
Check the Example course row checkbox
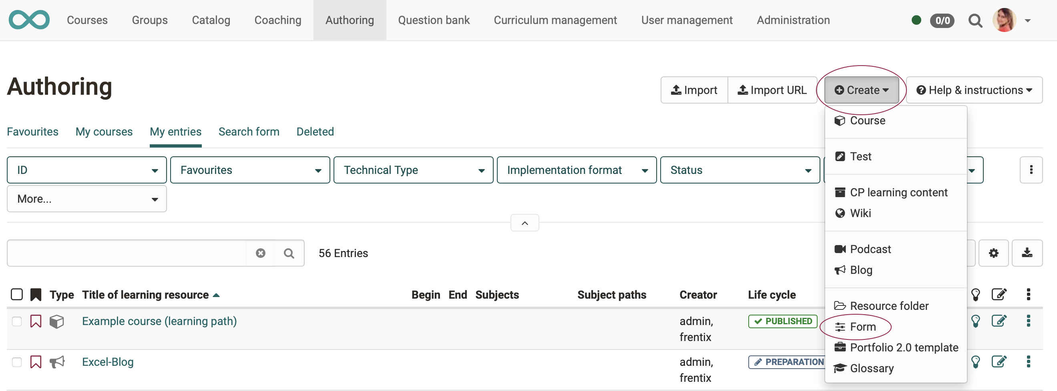16,321
